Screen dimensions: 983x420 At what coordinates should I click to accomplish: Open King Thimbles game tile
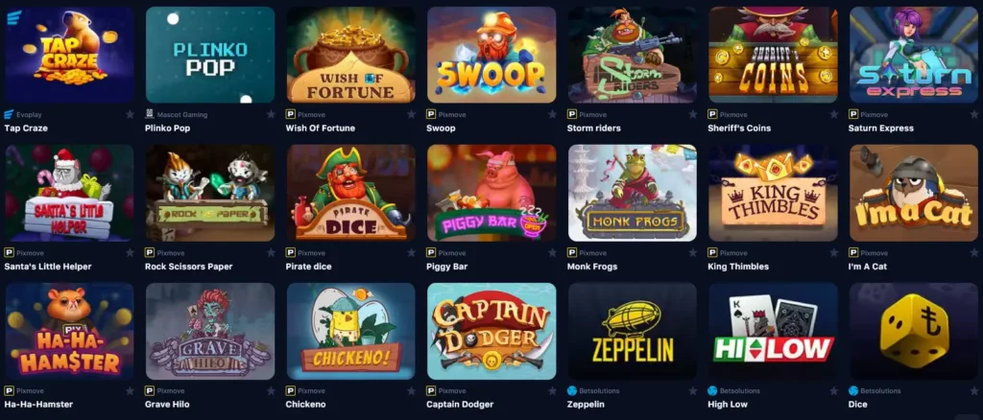[x=773, y=193]
